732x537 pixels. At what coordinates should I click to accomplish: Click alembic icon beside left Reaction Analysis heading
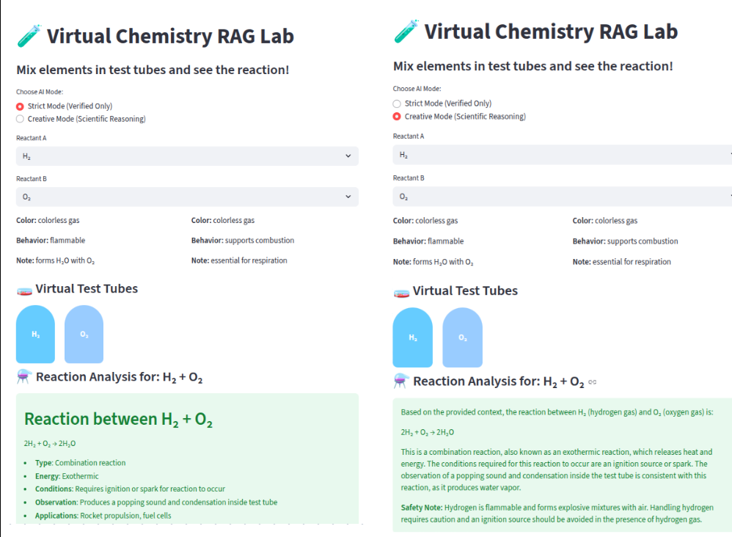point(24,377)
